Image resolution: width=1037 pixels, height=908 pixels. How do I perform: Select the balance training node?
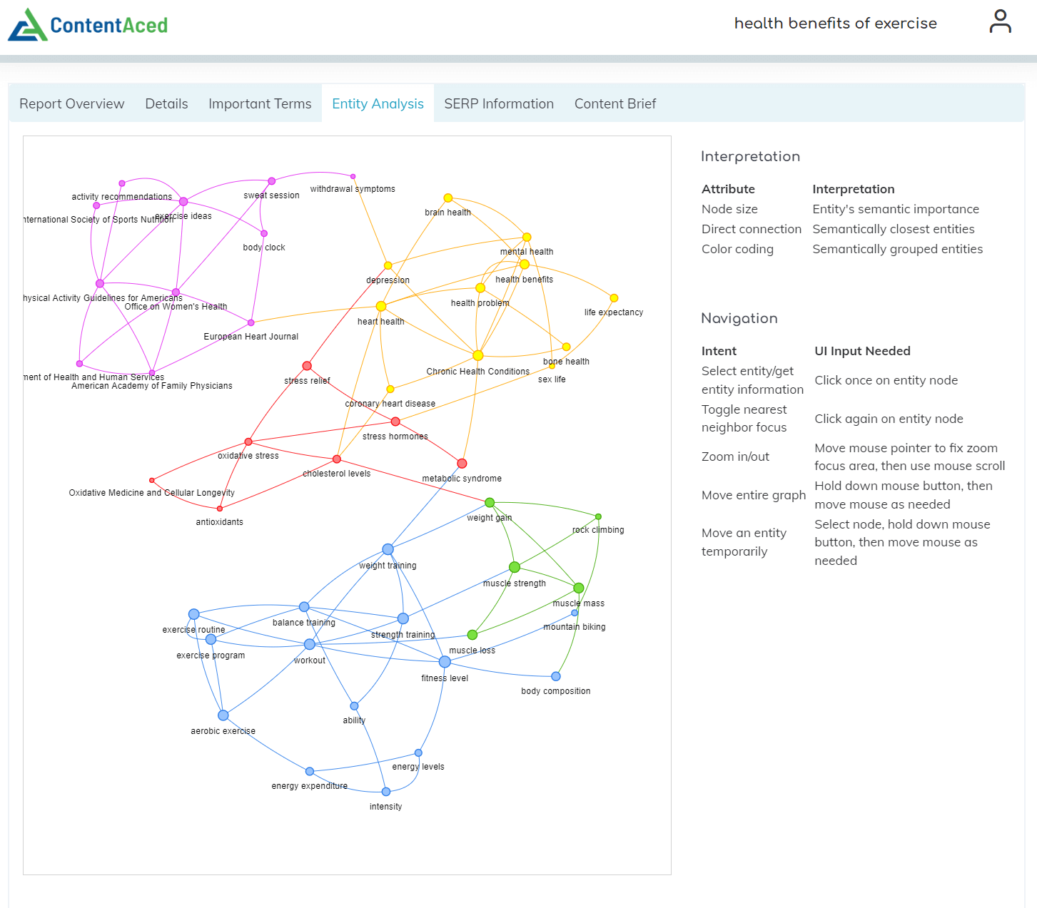click(x=304, y=607)
